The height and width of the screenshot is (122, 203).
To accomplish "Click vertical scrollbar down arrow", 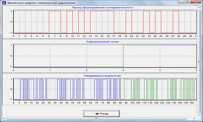I will tap(199, 115).
